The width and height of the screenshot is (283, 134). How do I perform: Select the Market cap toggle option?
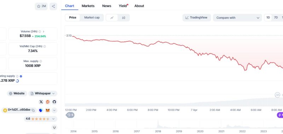click(92, 18)
